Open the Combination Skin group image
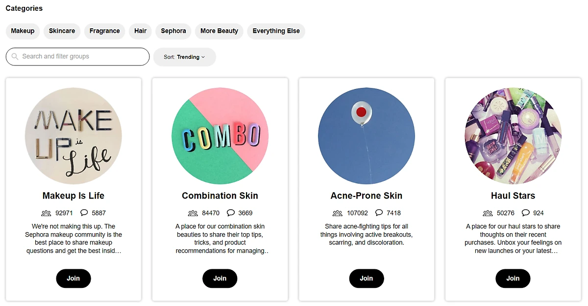Viewport: 588px width, 306px height. pos(220,136)
